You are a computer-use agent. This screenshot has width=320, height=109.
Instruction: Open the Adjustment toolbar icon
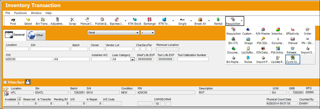point(58,20)
